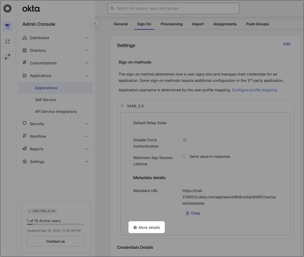Open the Assignments tab
This screenshot has width=304, height=257.
tap(225, 24)
